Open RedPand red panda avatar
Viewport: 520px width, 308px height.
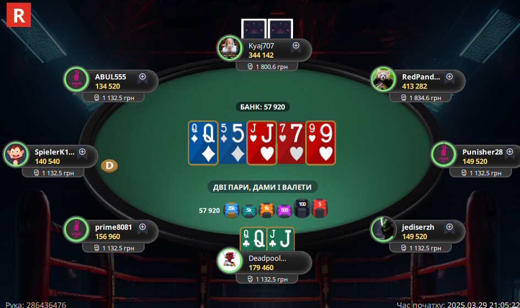pos(383,79)
